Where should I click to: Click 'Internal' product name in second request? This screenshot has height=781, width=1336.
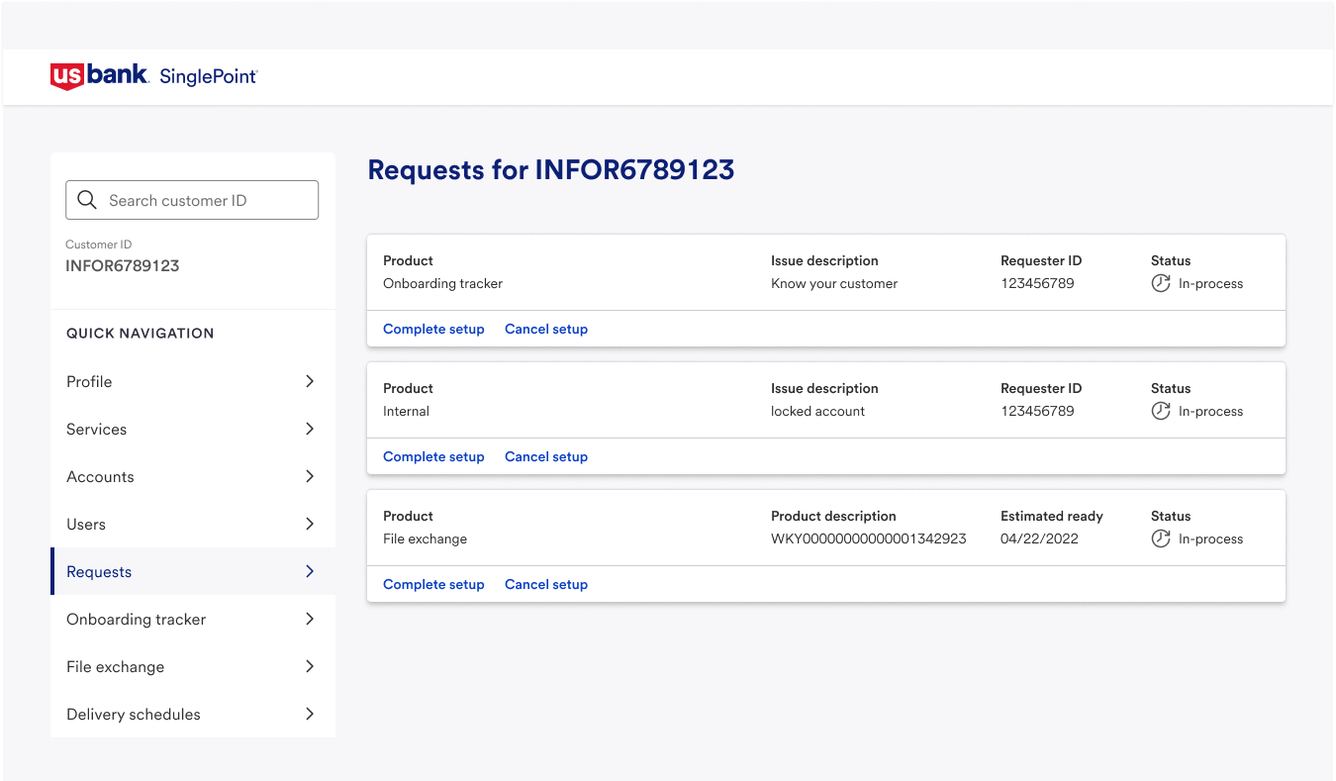pos(406,411)
